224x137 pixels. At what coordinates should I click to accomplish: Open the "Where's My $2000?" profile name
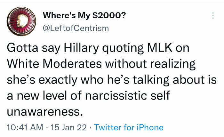pyautogui.click(x=84, y=15)
